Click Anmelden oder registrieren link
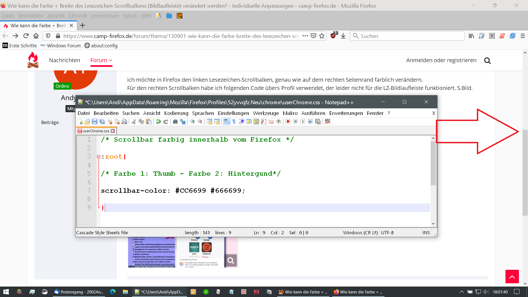 (x=441, y=60)
